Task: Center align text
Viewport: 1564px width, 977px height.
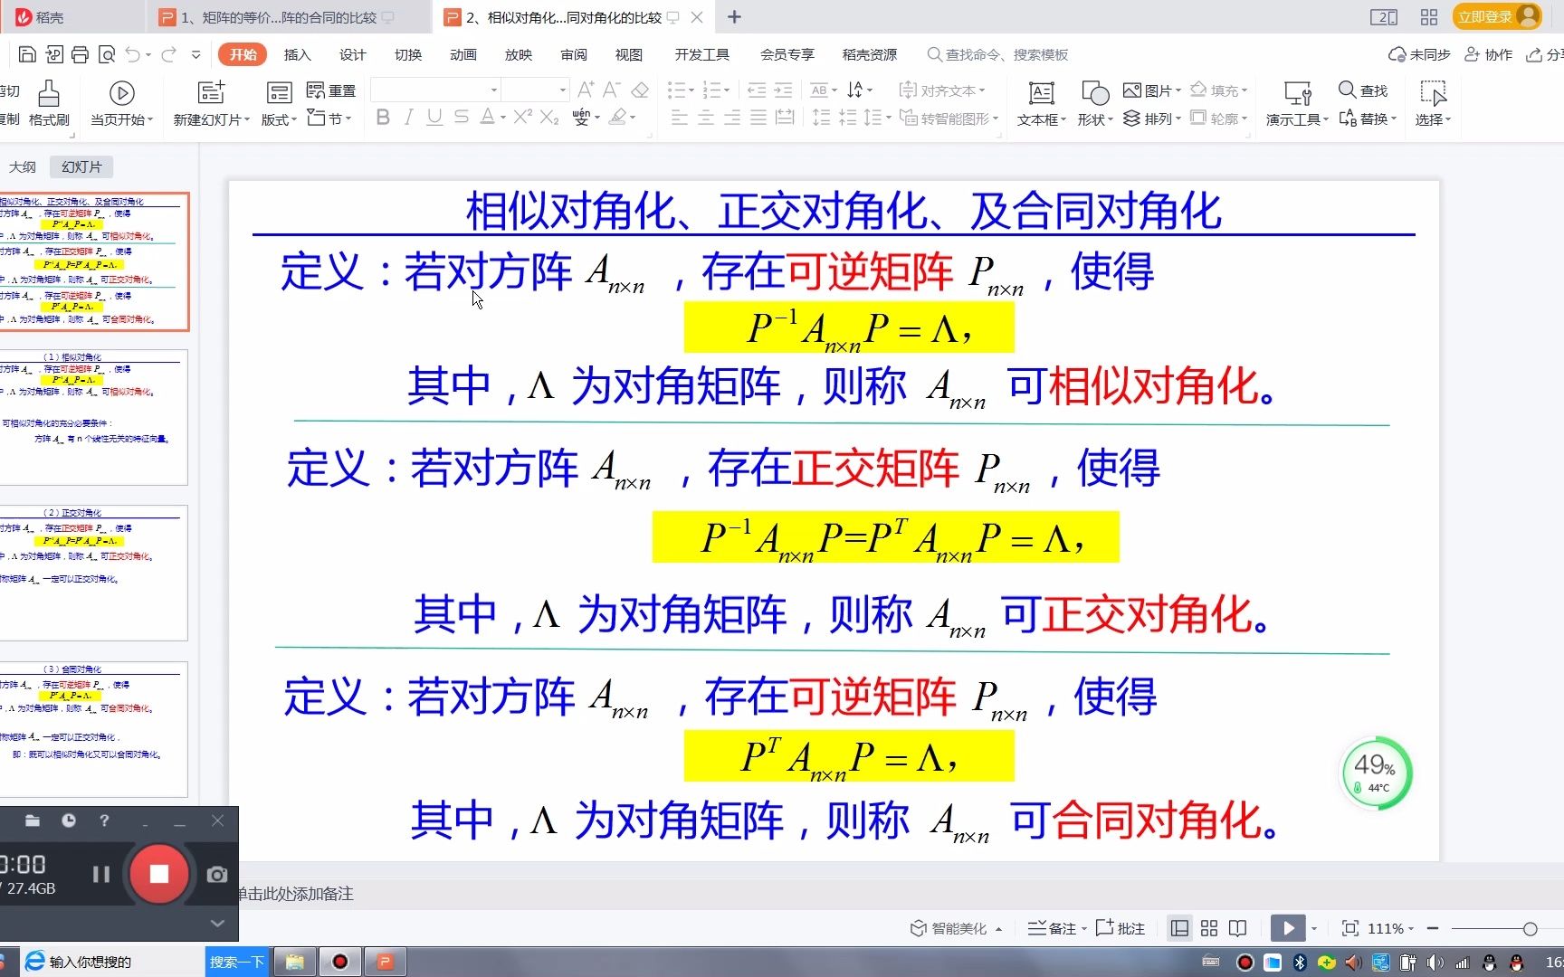Action: pyautogui.click(x=706, y=118)
